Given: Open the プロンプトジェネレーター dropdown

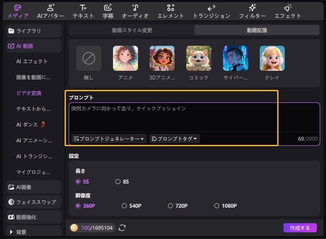Looking at the screenshot, I should pos(109,139).
